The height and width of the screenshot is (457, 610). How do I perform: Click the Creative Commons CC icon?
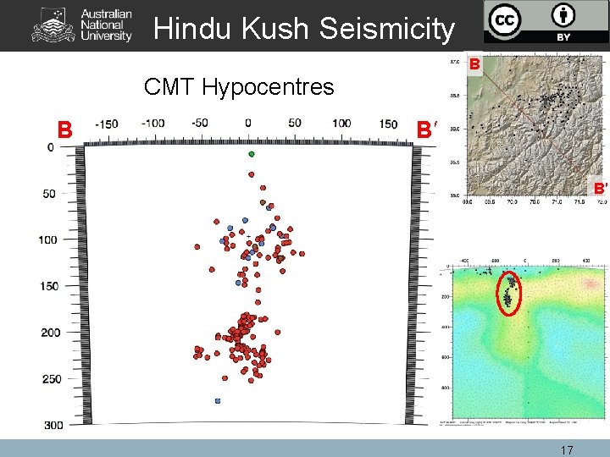pos(505,19)
